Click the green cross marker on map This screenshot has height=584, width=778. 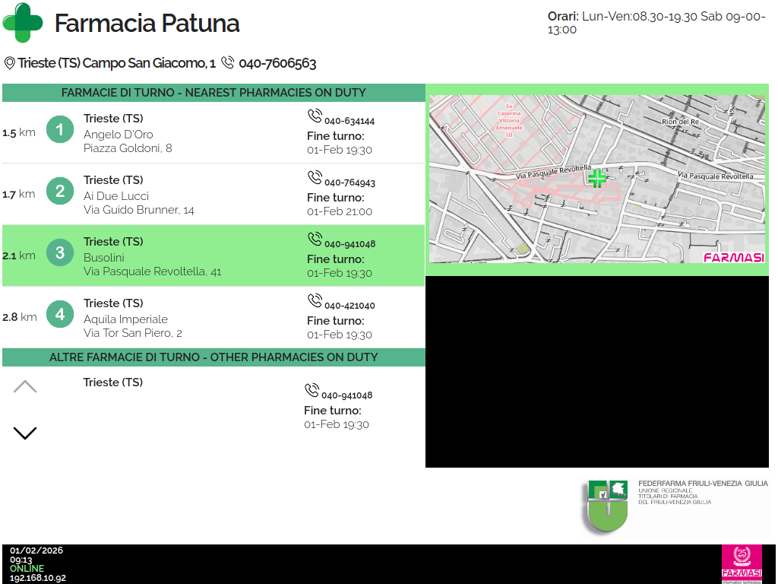[597, 178]
